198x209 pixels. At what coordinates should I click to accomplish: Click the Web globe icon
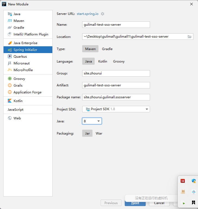(10, 118)
